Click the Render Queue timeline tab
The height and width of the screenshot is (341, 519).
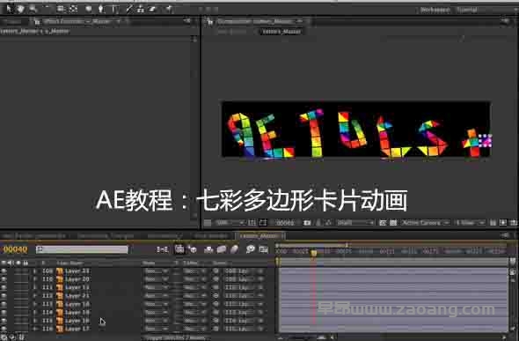[x=211, y=236]
